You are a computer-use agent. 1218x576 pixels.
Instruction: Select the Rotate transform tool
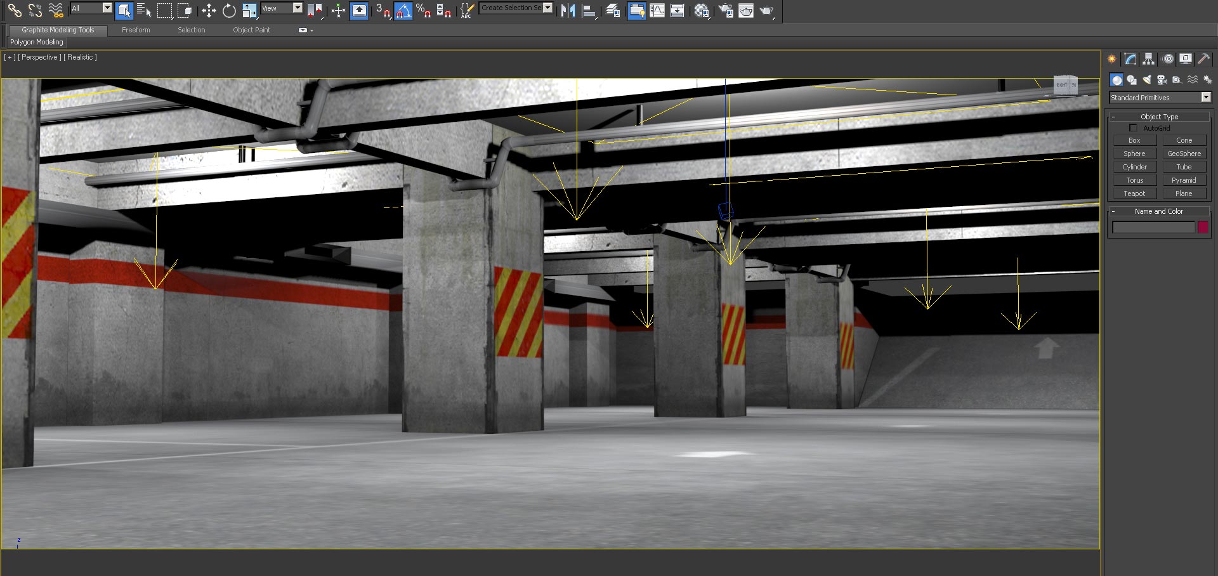229,10
